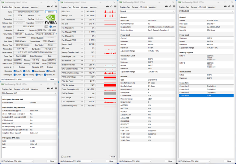
Task: Click Close button in Graphics Card window
Action: pos(52,79)
